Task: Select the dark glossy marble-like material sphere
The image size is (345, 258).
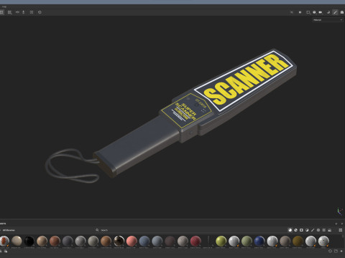Action: point(119,241)
